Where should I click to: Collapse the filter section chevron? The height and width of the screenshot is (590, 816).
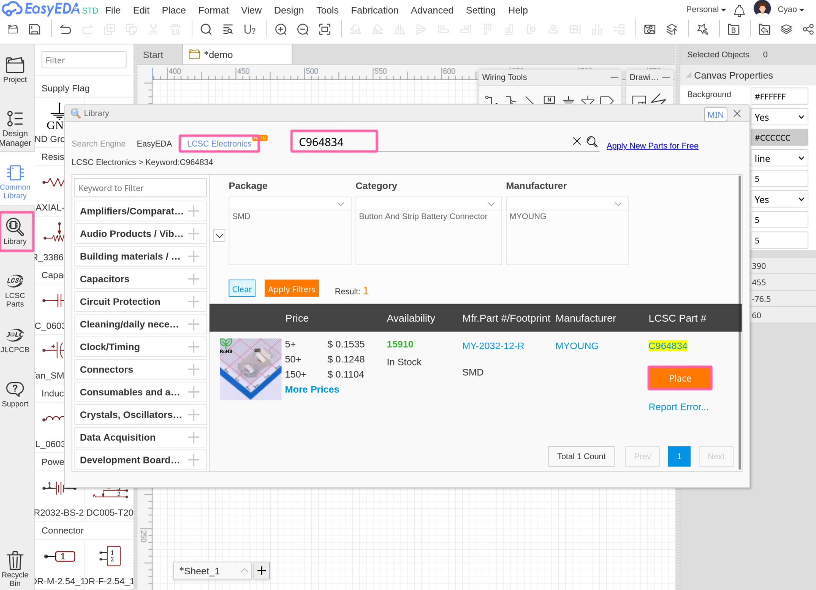219,235
